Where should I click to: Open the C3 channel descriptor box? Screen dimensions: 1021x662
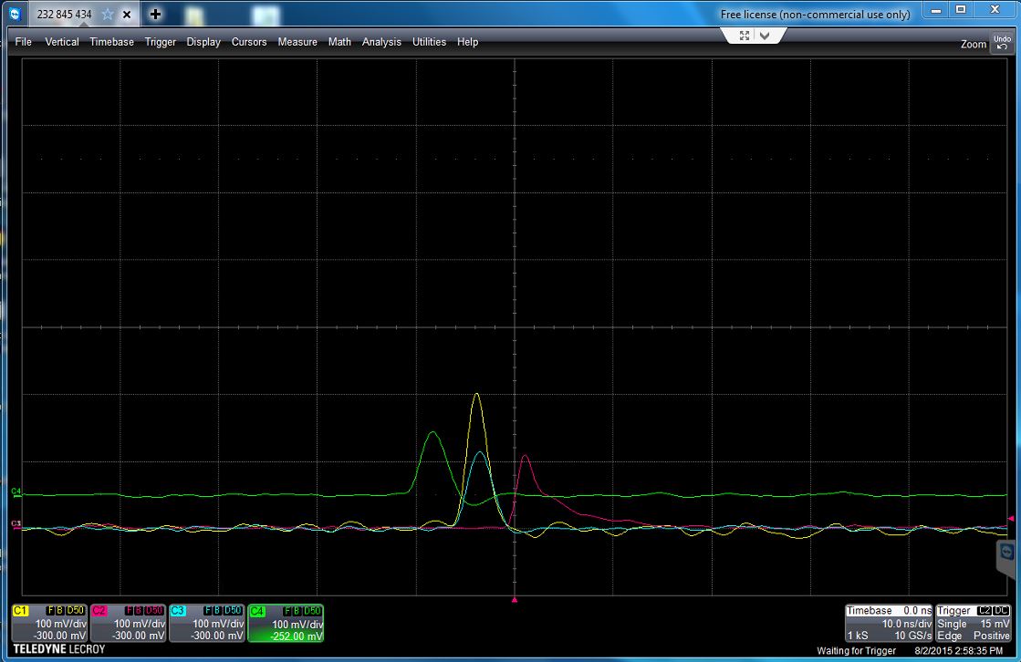point(207,623)
